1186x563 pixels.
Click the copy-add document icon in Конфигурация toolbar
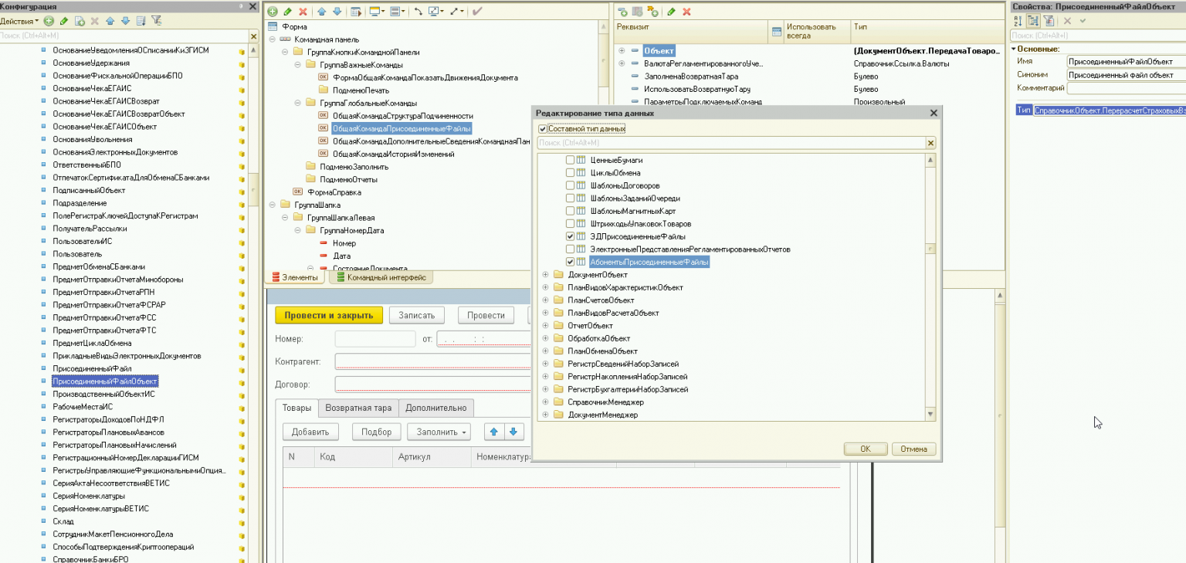point(80,21)
